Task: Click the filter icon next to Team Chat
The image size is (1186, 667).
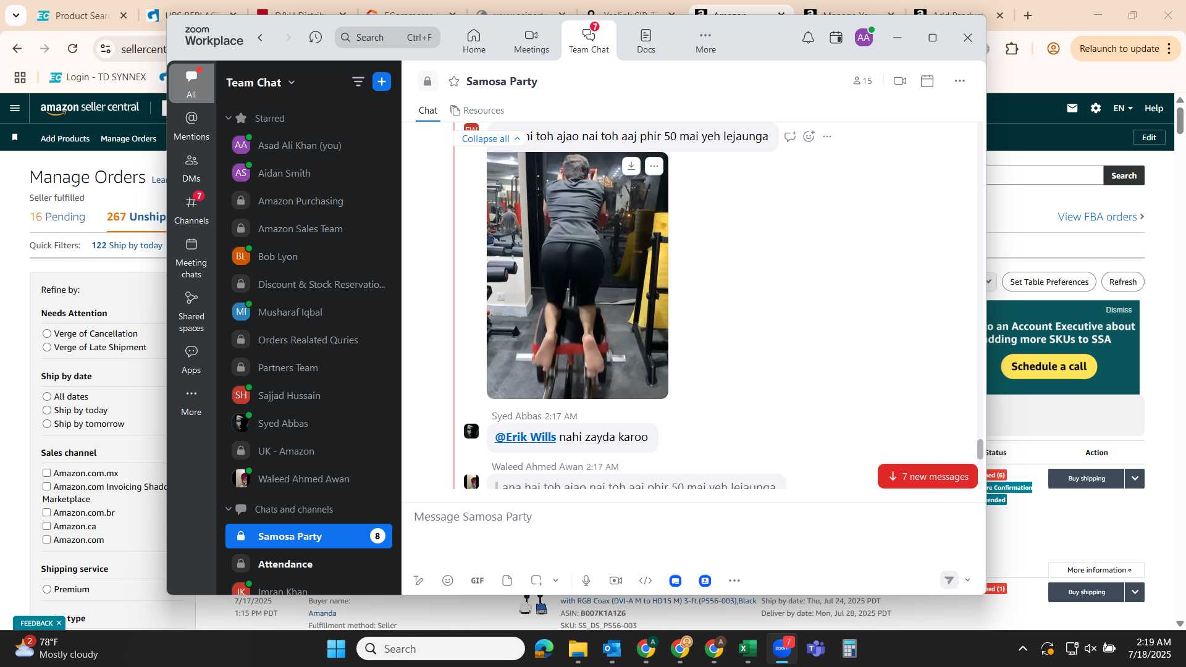Action: (358, 82)
